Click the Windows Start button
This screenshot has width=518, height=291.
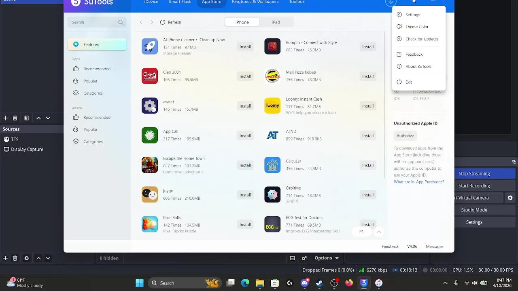[140, 283]
